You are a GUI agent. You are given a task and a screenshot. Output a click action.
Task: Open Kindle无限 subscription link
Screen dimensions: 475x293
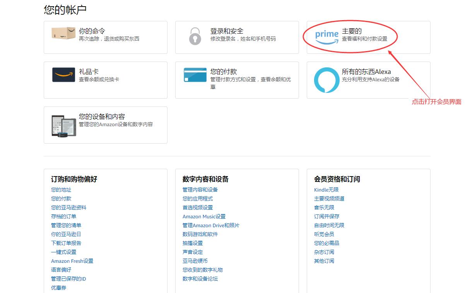point(328,190)
